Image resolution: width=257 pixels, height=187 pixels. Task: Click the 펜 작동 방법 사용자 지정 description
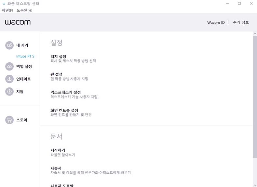pos(69,79)
